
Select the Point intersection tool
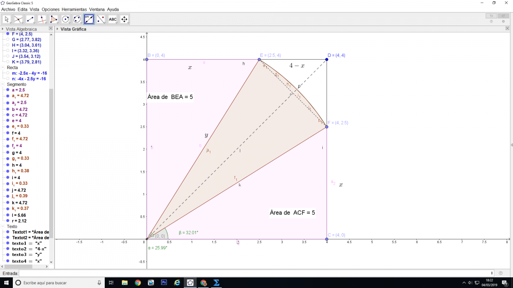(18, 19)
